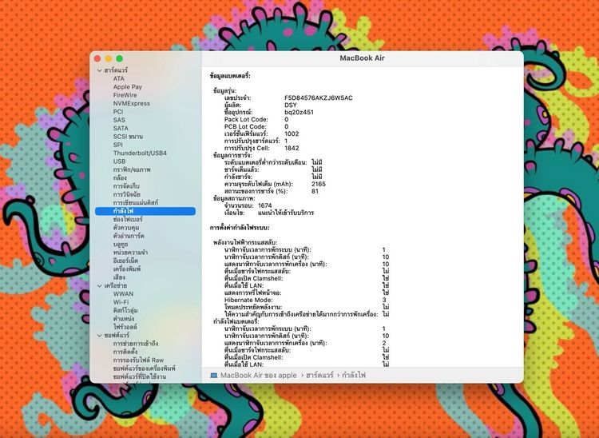
Task: Open the SAS sidebar entry
Action: pyautogui.click(x=119, y=120)
